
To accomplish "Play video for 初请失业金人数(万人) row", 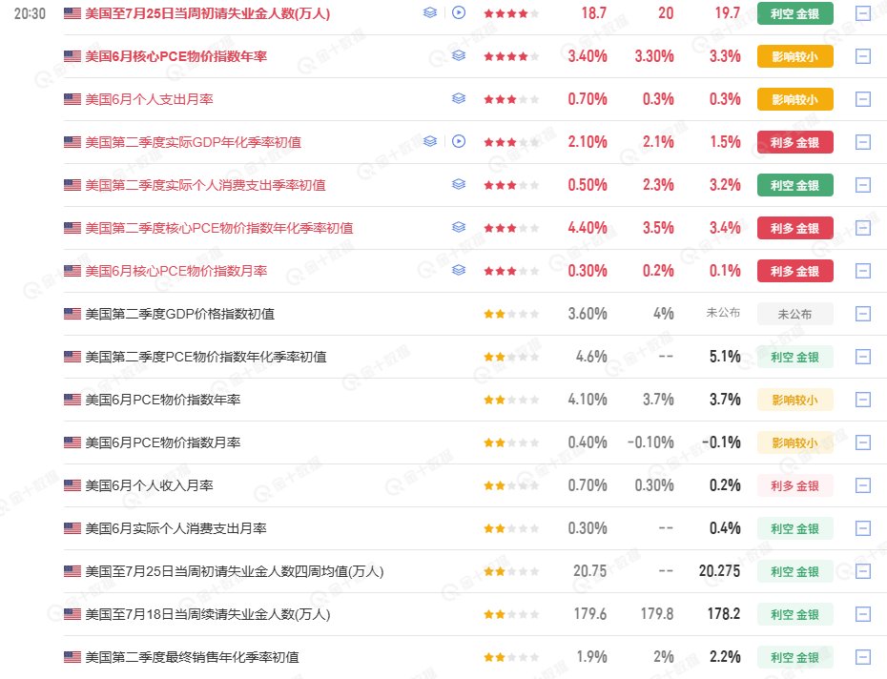I will tap(459, 12).
